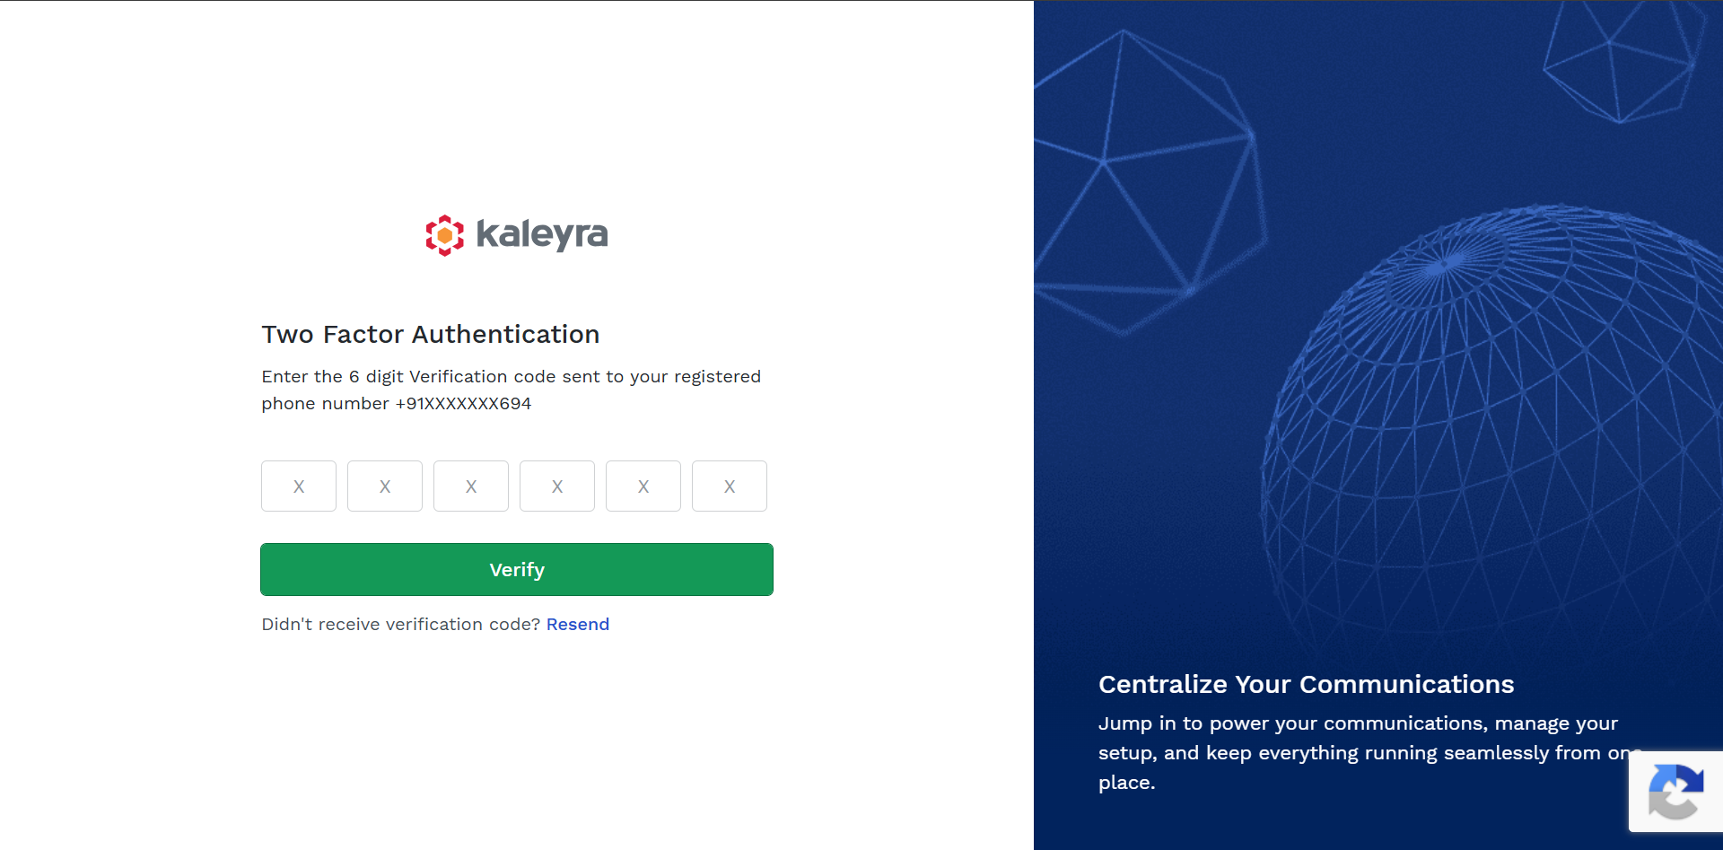Click the kaleyra wordmark text
Viewport: 1723px width, 850px height.
pyautogui.click(x=541, y=234)
